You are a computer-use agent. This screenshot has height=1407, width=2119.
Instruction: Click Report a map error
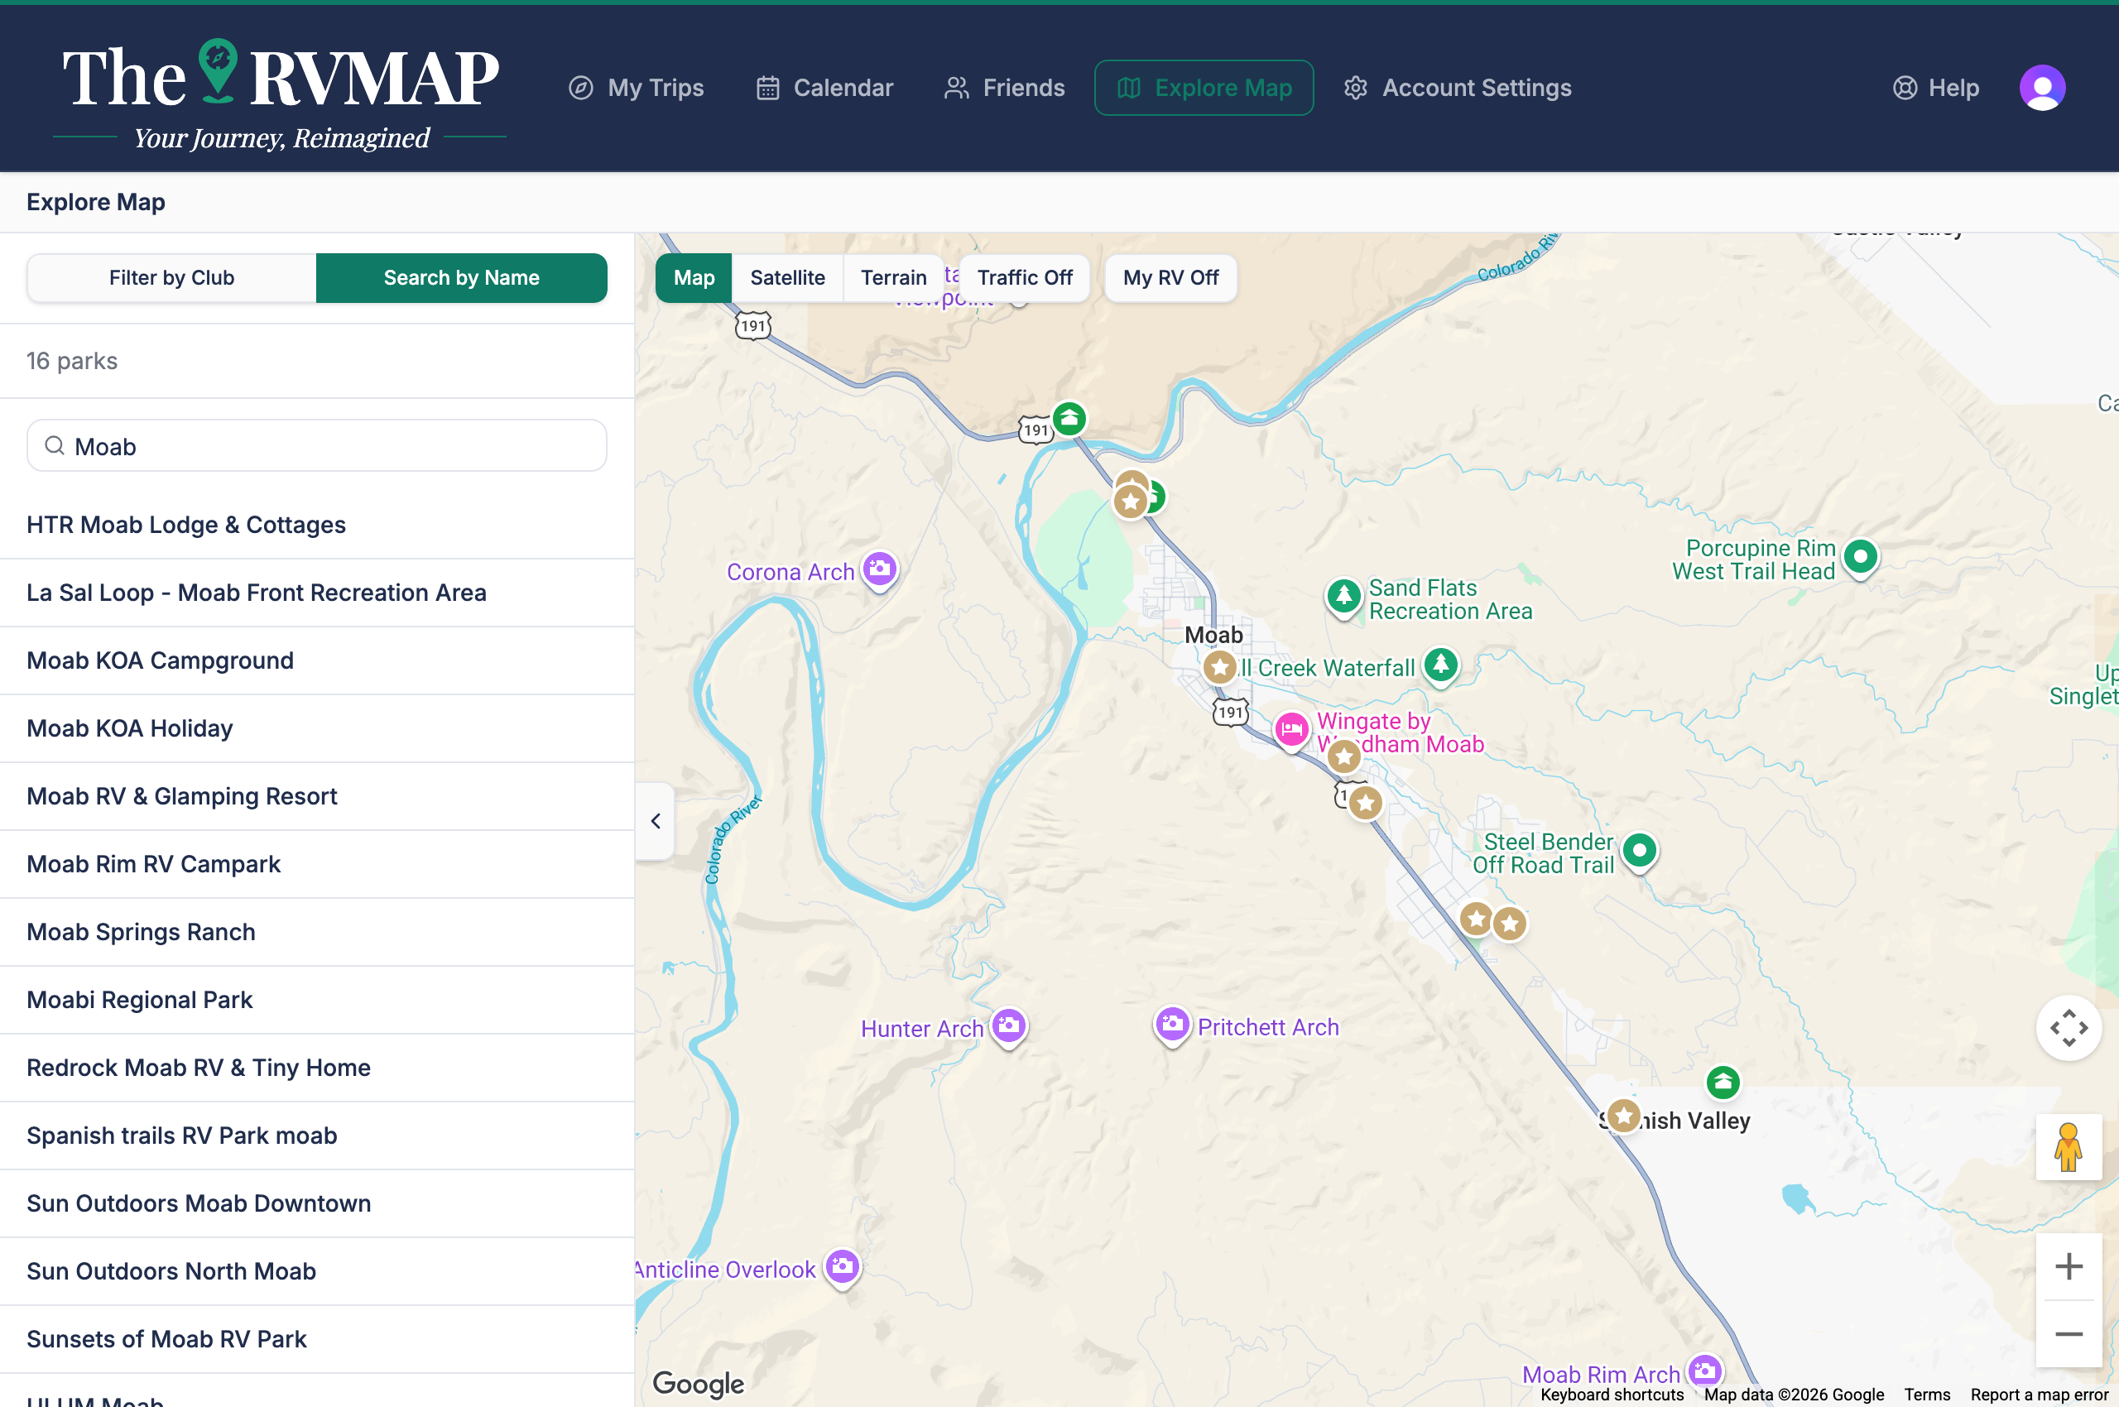coord(2039,1395)
